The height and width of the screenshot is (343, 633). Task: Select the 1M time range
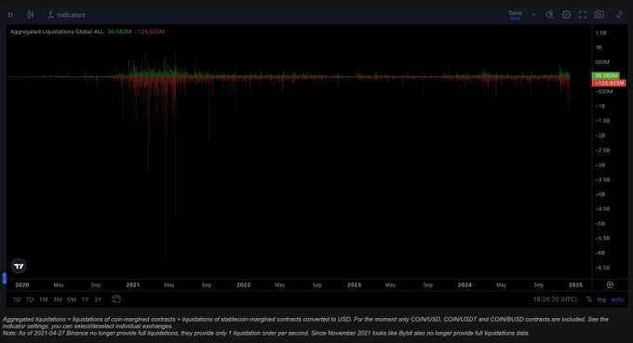(x=44, y=299)
